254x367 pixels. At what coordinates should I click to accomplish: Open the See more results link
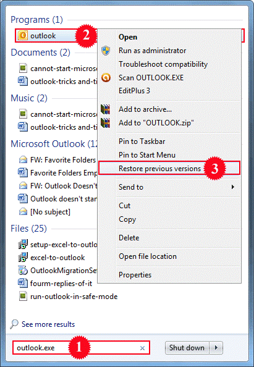click(48, 324)
